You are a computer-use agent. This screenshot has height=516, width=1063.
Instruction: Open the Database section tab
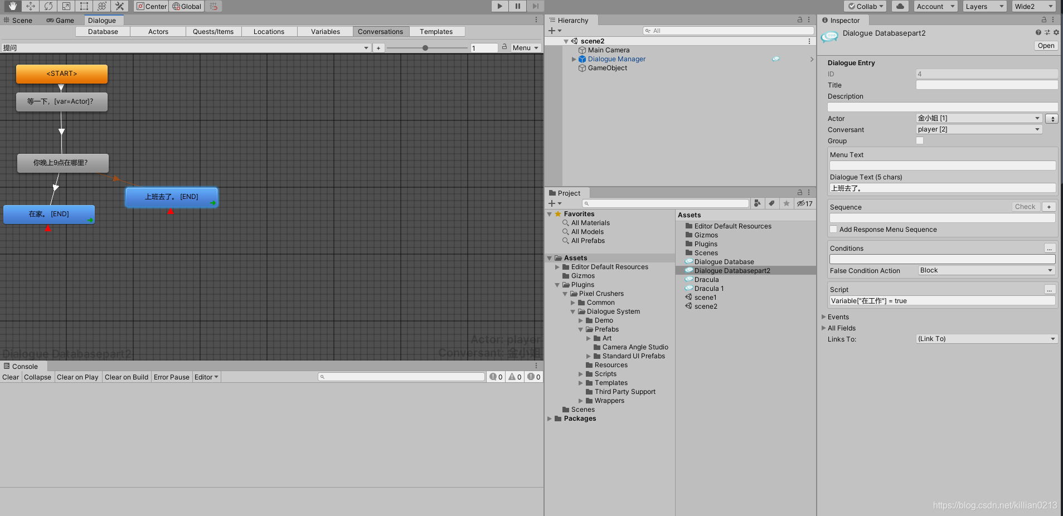pos(103,32)
